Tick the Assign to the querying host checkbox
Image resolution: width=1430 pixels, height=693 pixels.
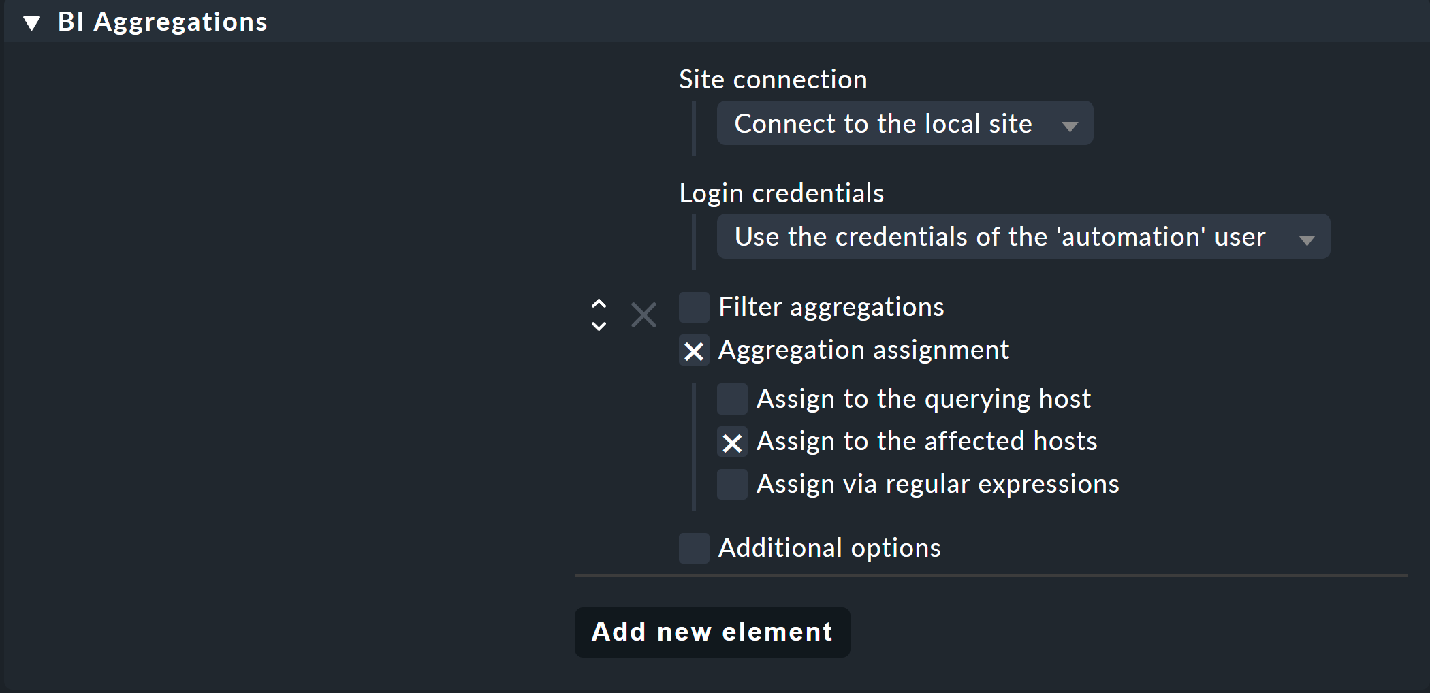coord(732,399)
